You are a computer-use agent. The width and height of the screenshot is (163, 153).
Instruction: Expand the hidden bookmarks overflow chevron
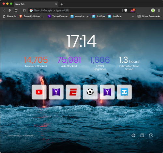click(133, 16)
